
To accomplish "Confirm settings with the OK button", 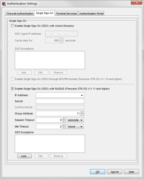I will [97, 172].
